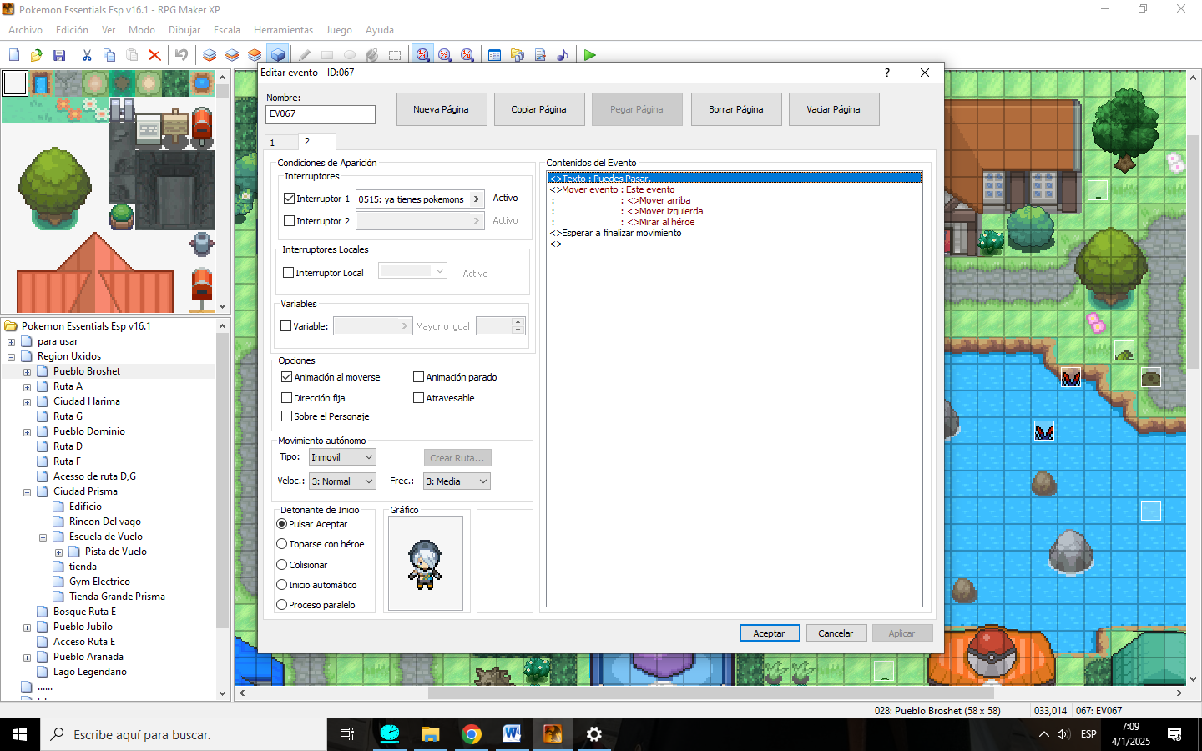
Task: Click the green Playtest arrow icon
Action: coord(590,55)
